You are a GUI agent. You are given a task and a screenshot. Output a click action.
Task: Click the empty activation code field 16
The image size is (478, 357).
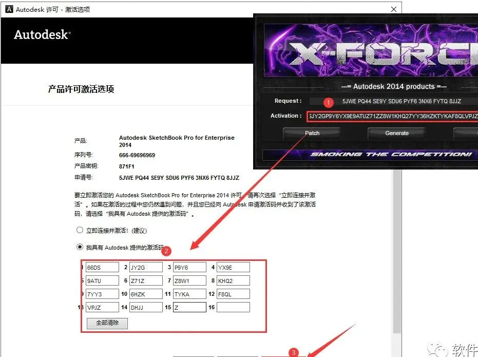(233, 307)
